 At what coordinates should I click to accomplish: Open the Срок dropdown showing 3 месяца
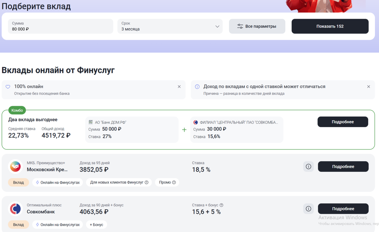click(x=170, y=26)
